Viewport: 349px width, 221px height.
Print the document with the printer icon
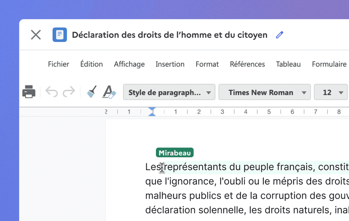[x=29, y=92]
